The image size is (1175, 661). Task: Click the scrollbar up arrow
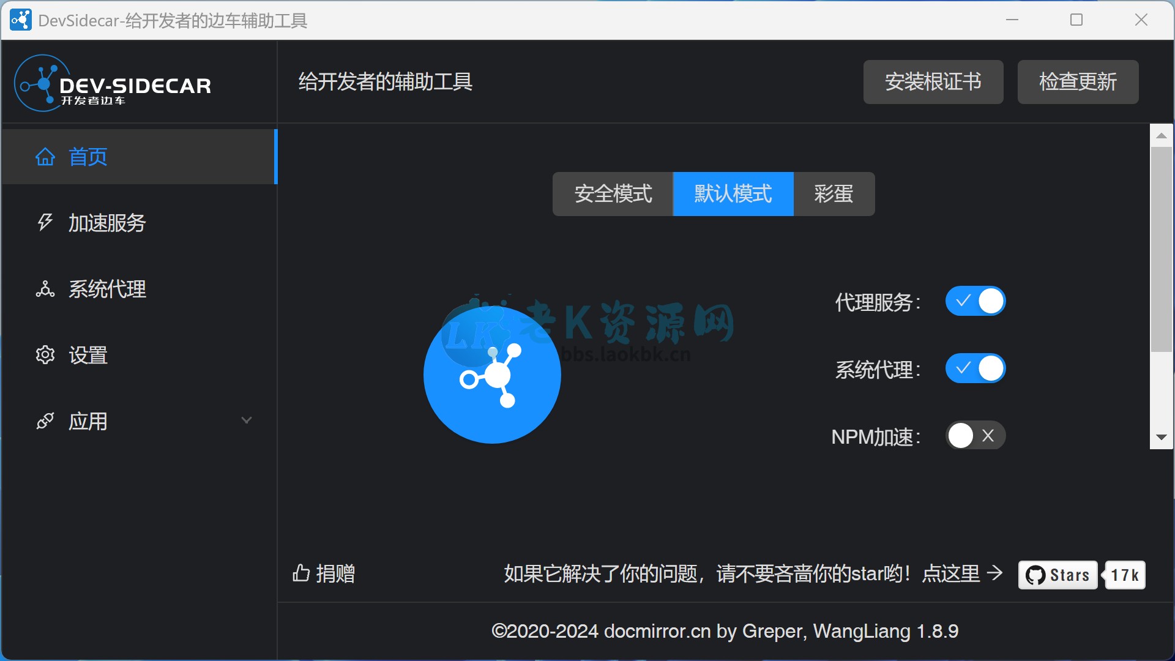coord(1162,135)
